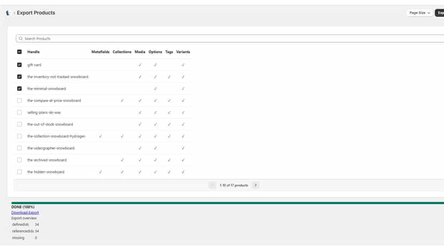Click the dark Export button at top right

click(x=440, y=13)
